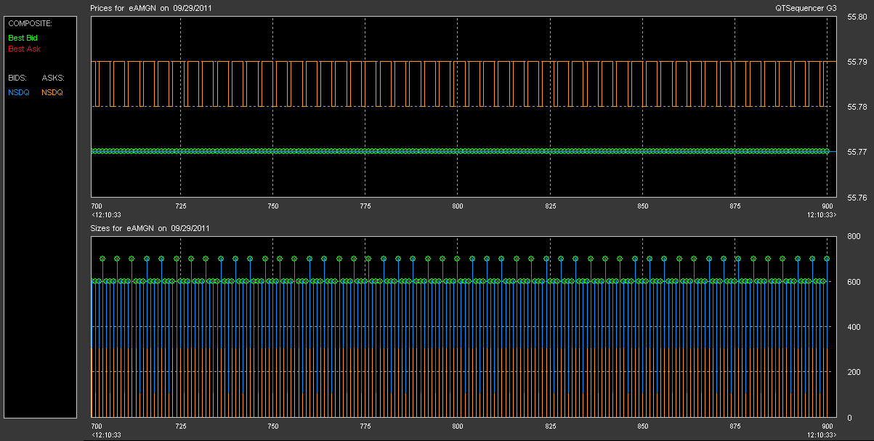
Task: Click the "<12:10:33" start time under Prices chart
Action: point(106,214)
